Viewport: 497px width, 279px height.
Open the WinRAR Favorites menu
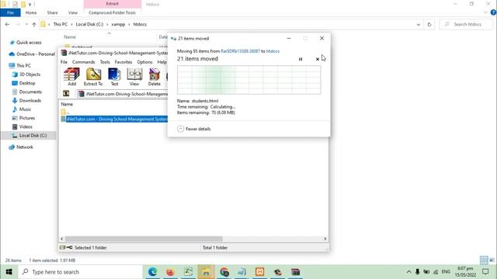pyautogui.click(x=123, y=62)
